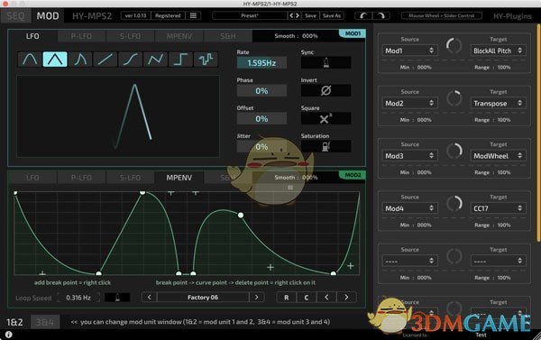541x340 pixels.
Task: Open the P-LFO tab in MOD1
Action: 81,36
